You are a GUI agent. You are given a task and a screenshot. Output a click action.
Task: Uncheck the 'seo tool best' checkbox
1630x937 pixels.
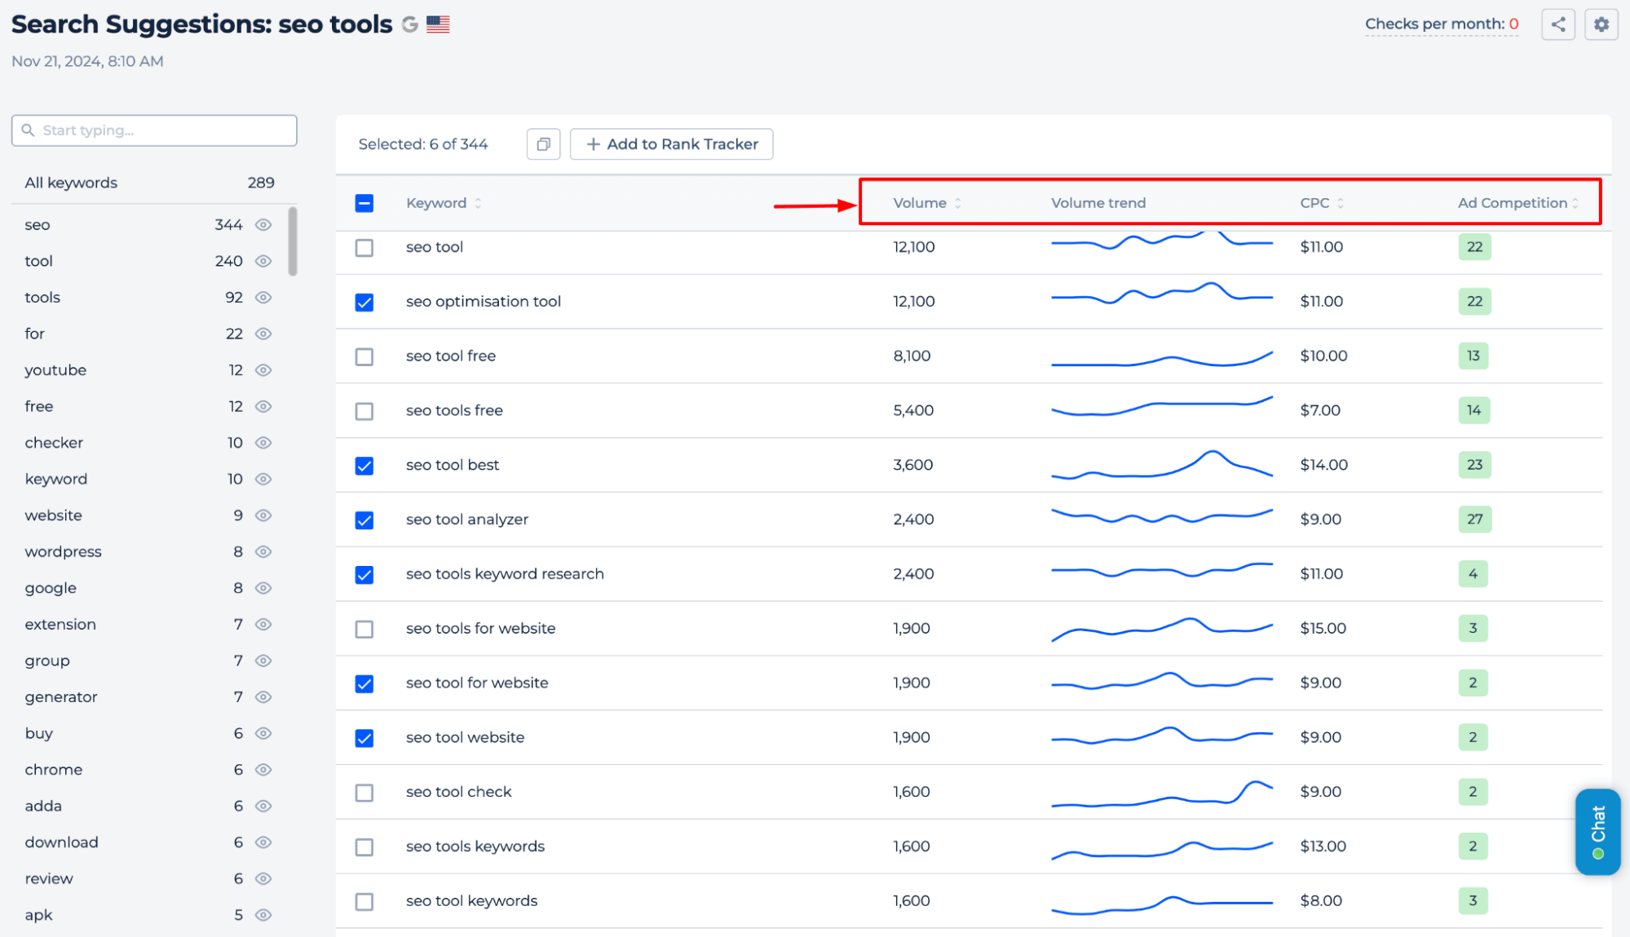pos(364,465)
